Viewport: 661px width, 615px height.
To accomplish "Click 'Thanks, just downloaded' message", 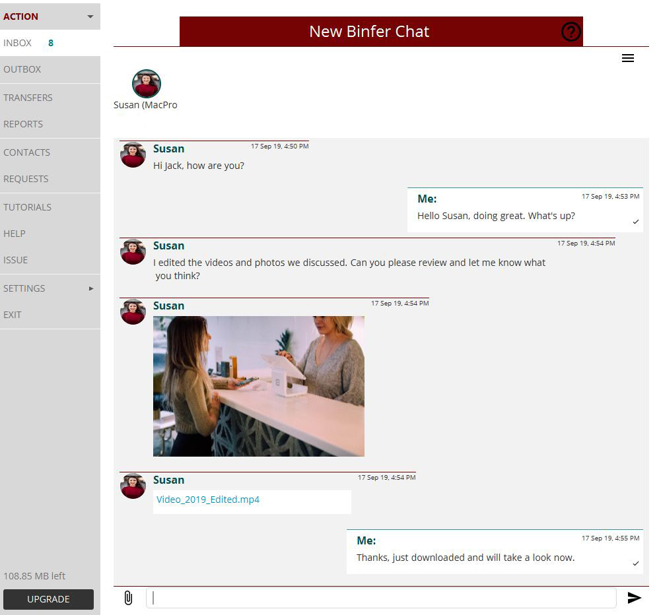I will (466, 558).
